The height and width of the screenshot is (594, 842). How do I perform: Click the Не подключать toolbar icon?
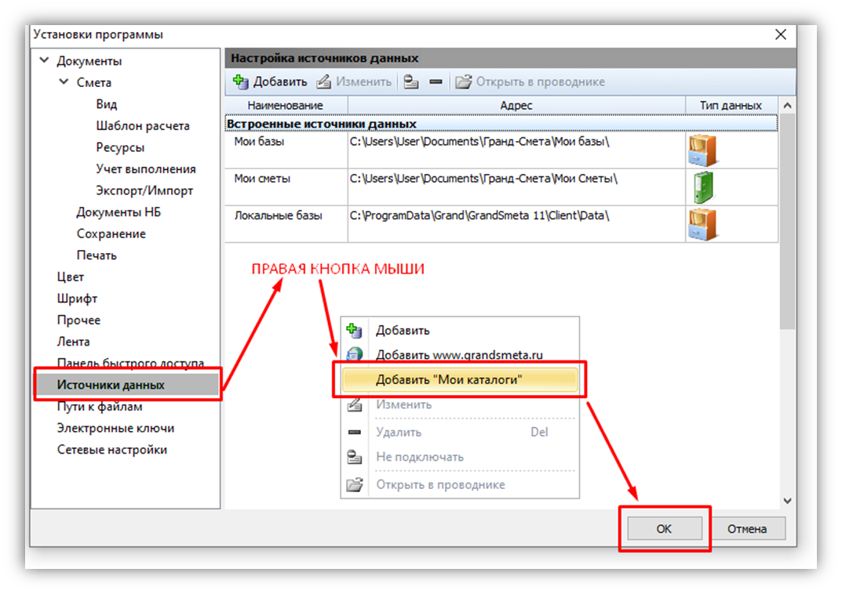click(x=411, y=82)
